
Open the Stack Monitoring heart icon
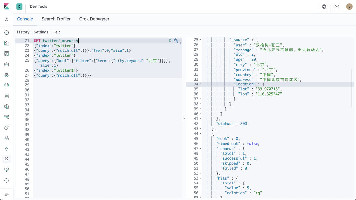(7, 170)
